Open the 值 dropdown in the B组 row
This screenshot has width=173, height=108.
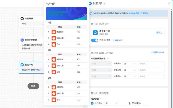pos(129,70)
